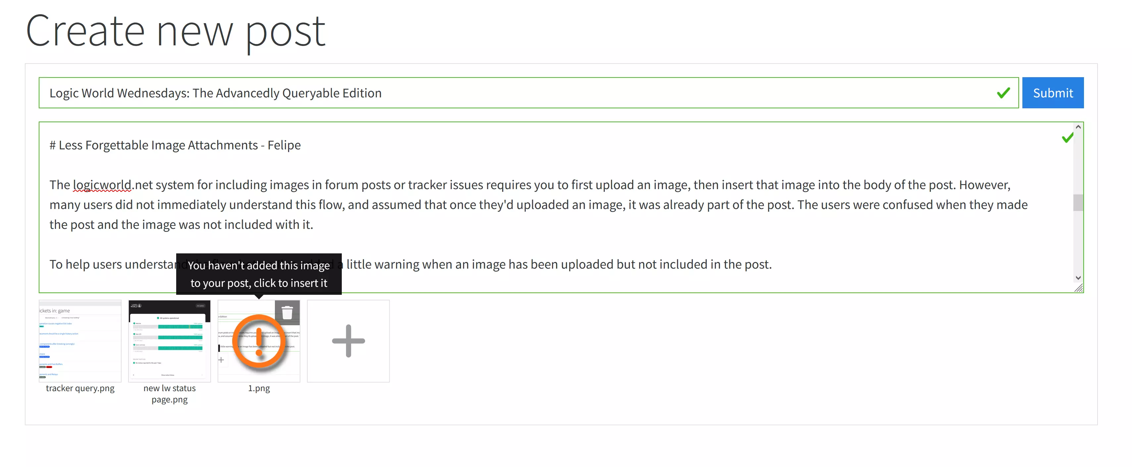Click the body scrollbar thumb
The image size is (1132, 467).
click(1078, 202)
